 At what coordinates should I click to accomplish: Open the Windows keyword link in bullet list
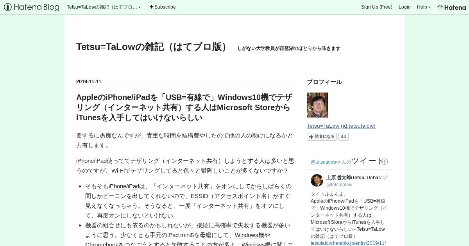tap(246, 235)
